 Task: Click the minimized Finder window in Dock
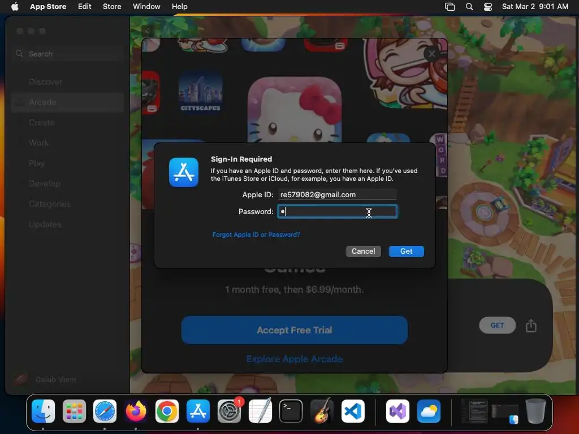coord(505,413)
